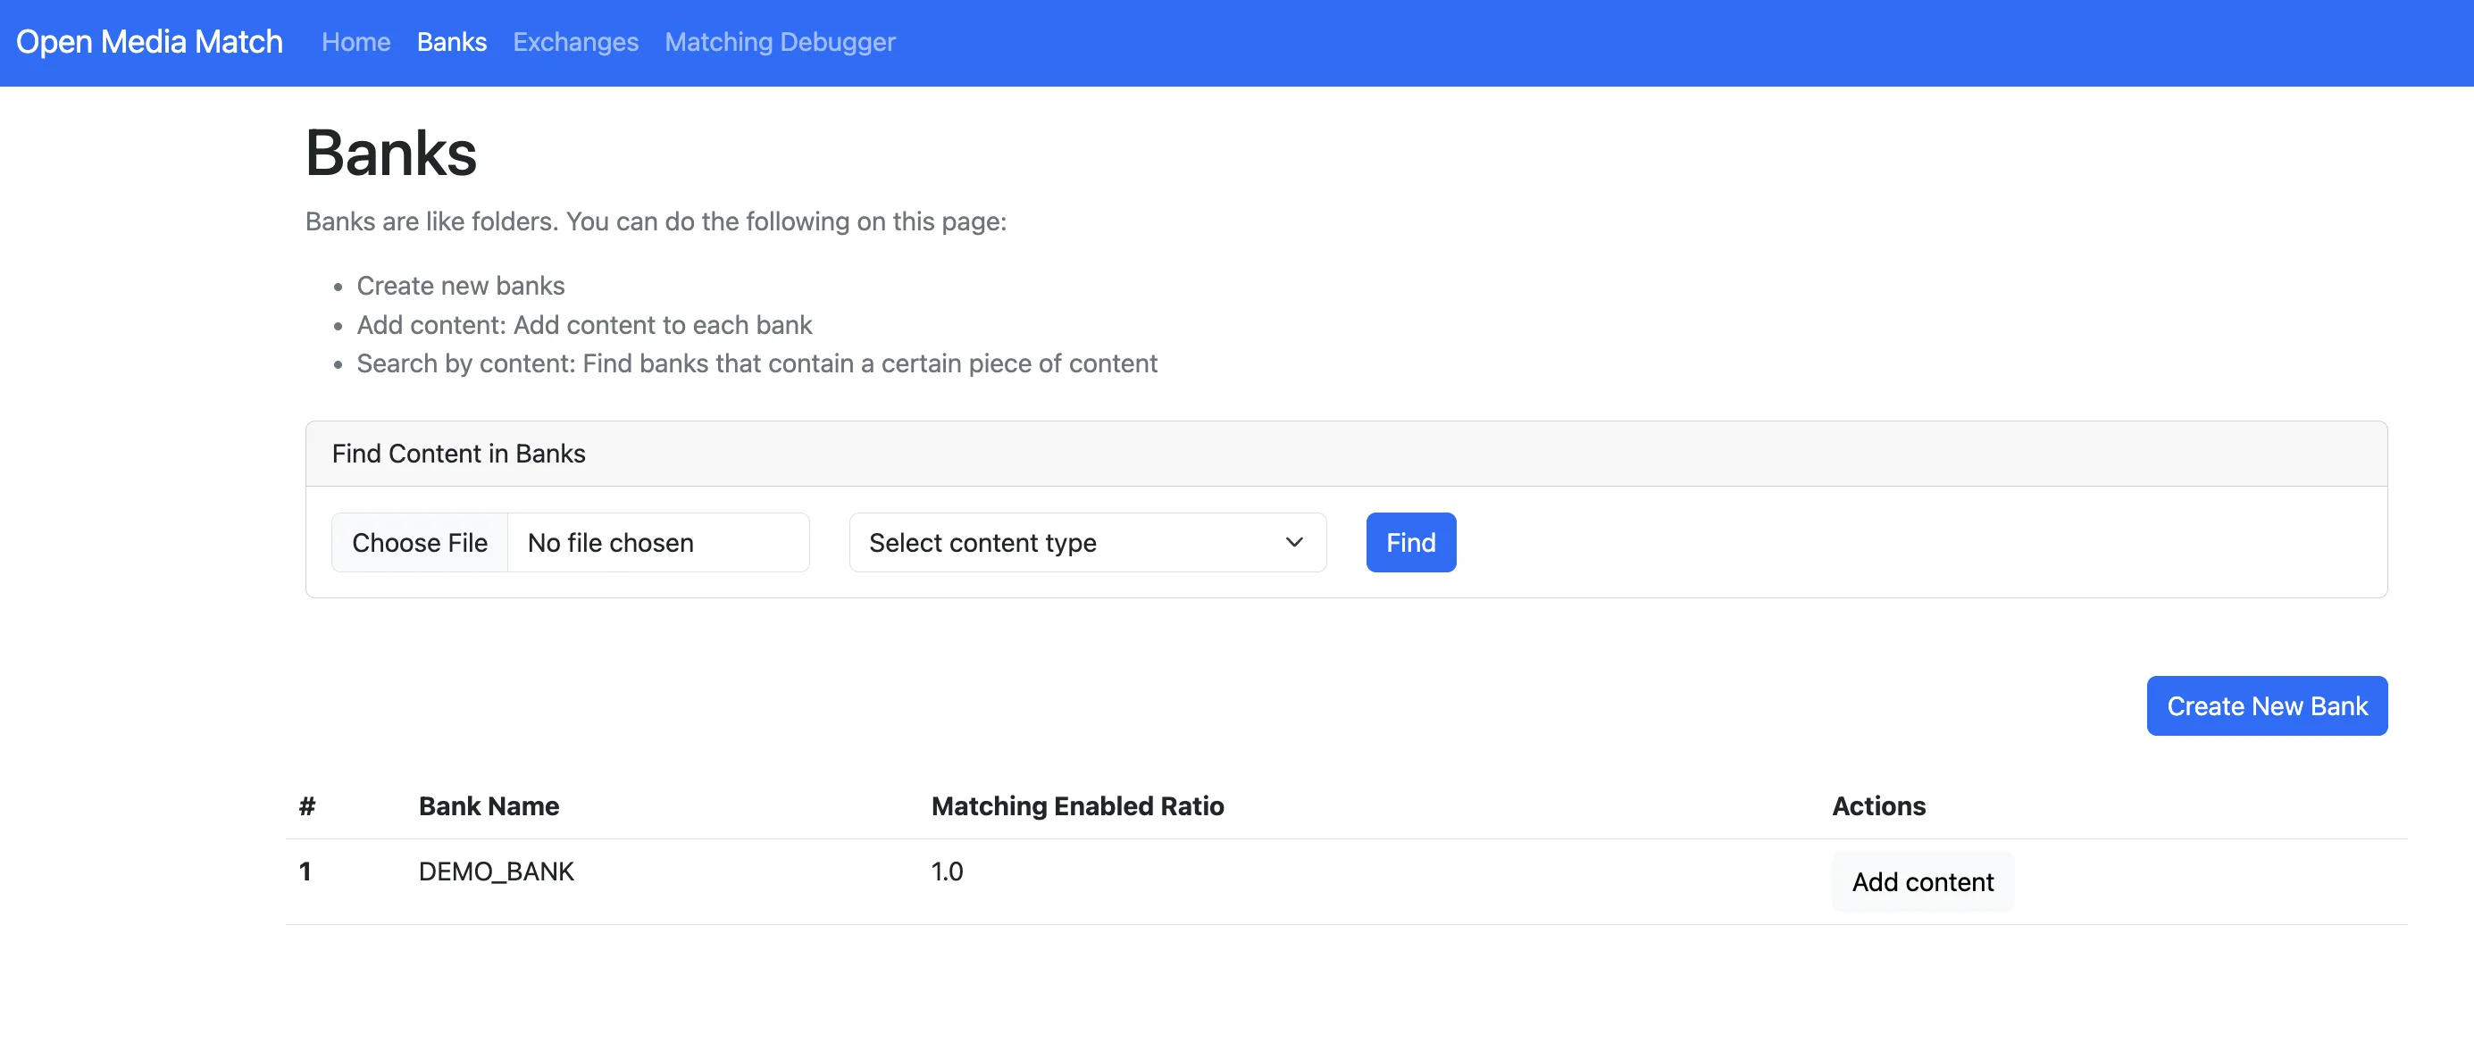
Task: Click the # column header
Action: click(x=307, y=806)
